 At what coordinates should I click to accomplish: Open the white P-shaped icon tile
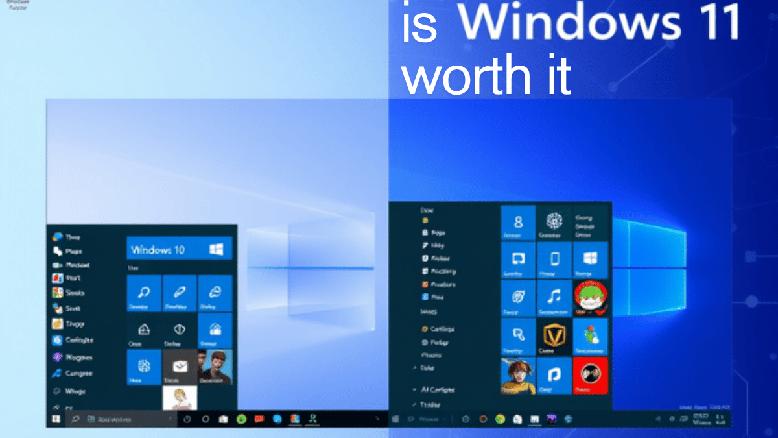click(x=554, y=374)
